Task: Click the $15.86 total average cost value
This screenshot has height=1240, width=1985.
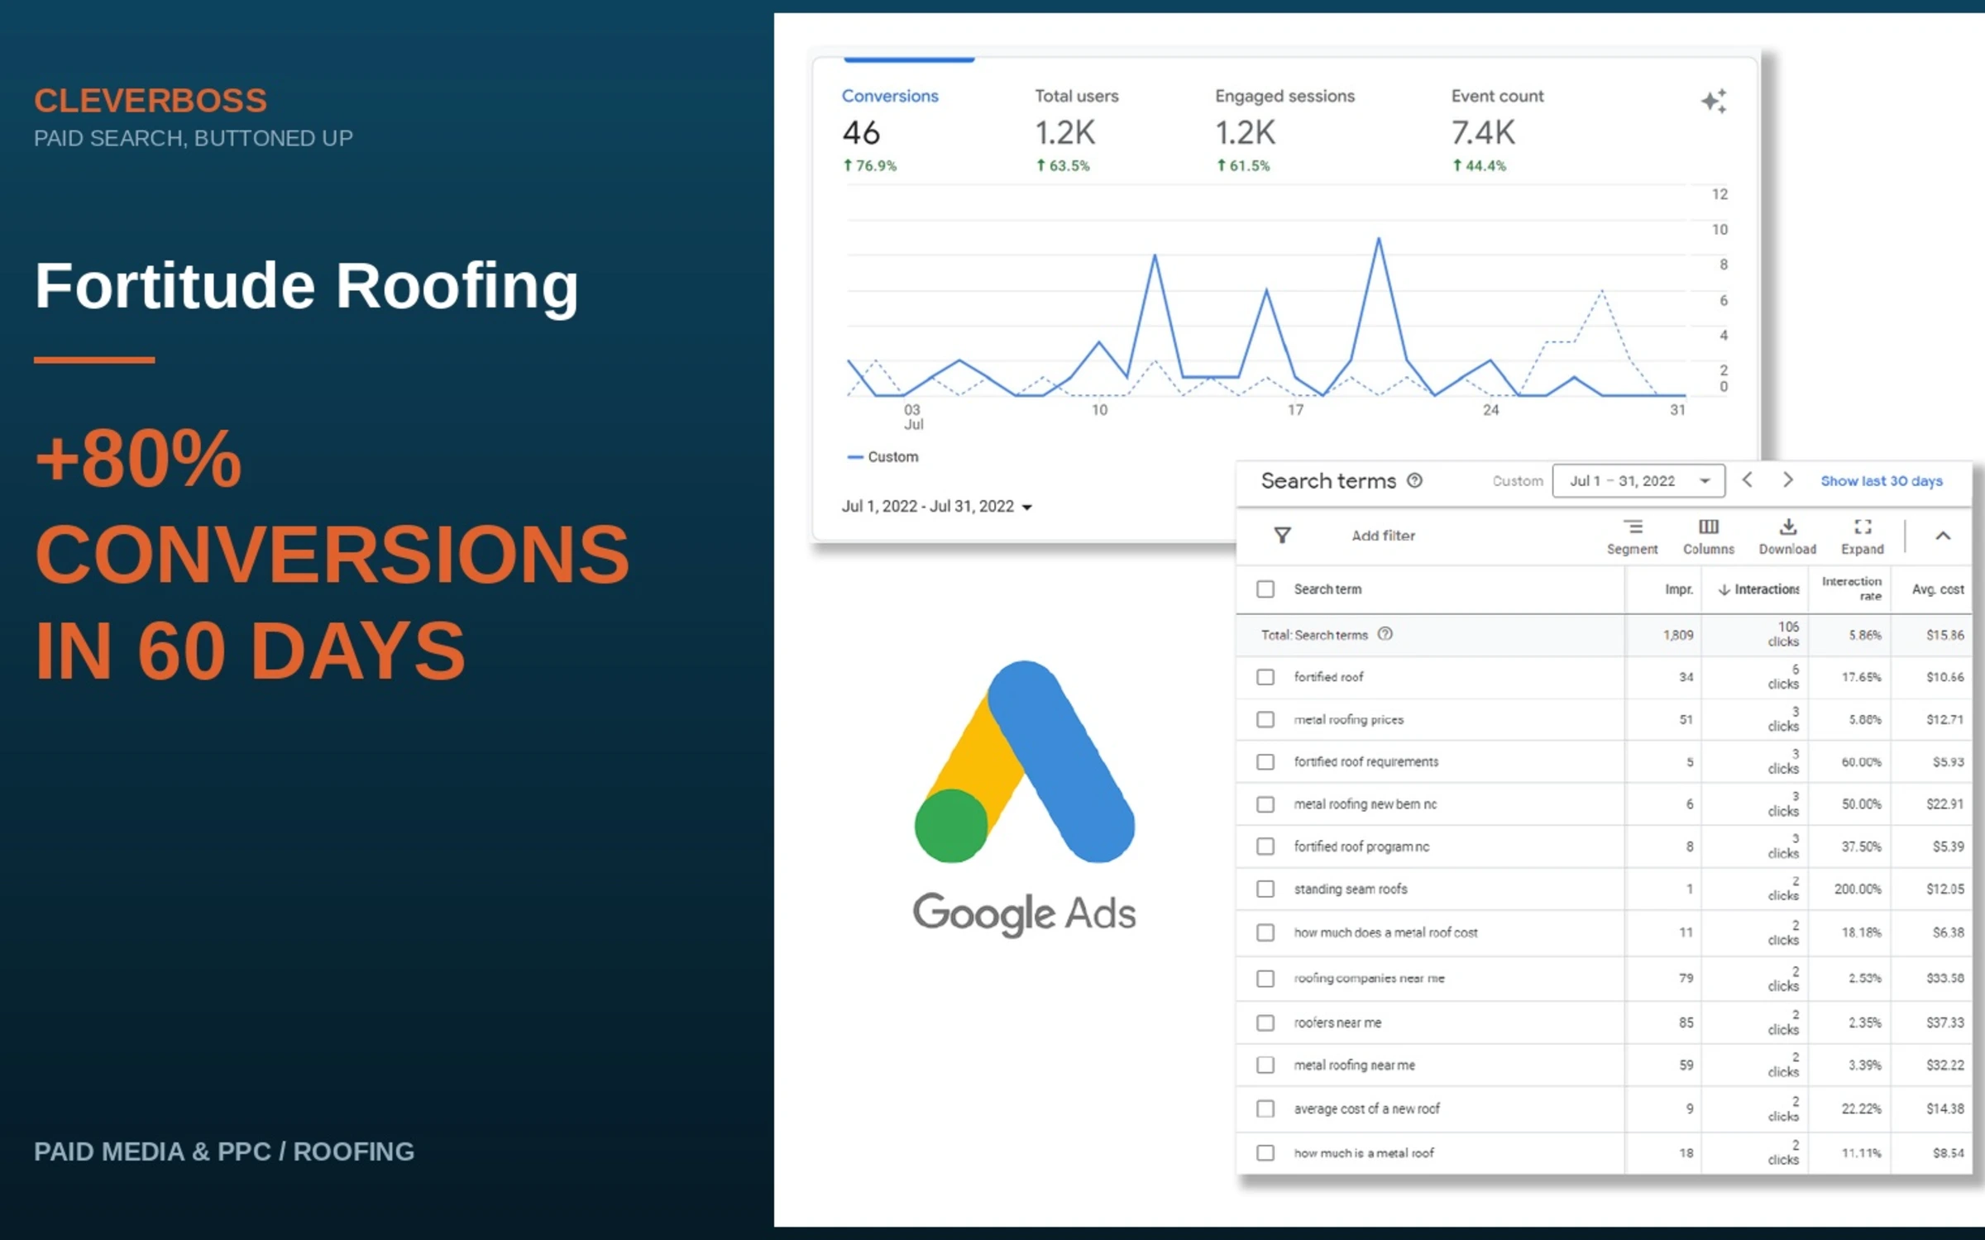Action: pos(1944,635)
